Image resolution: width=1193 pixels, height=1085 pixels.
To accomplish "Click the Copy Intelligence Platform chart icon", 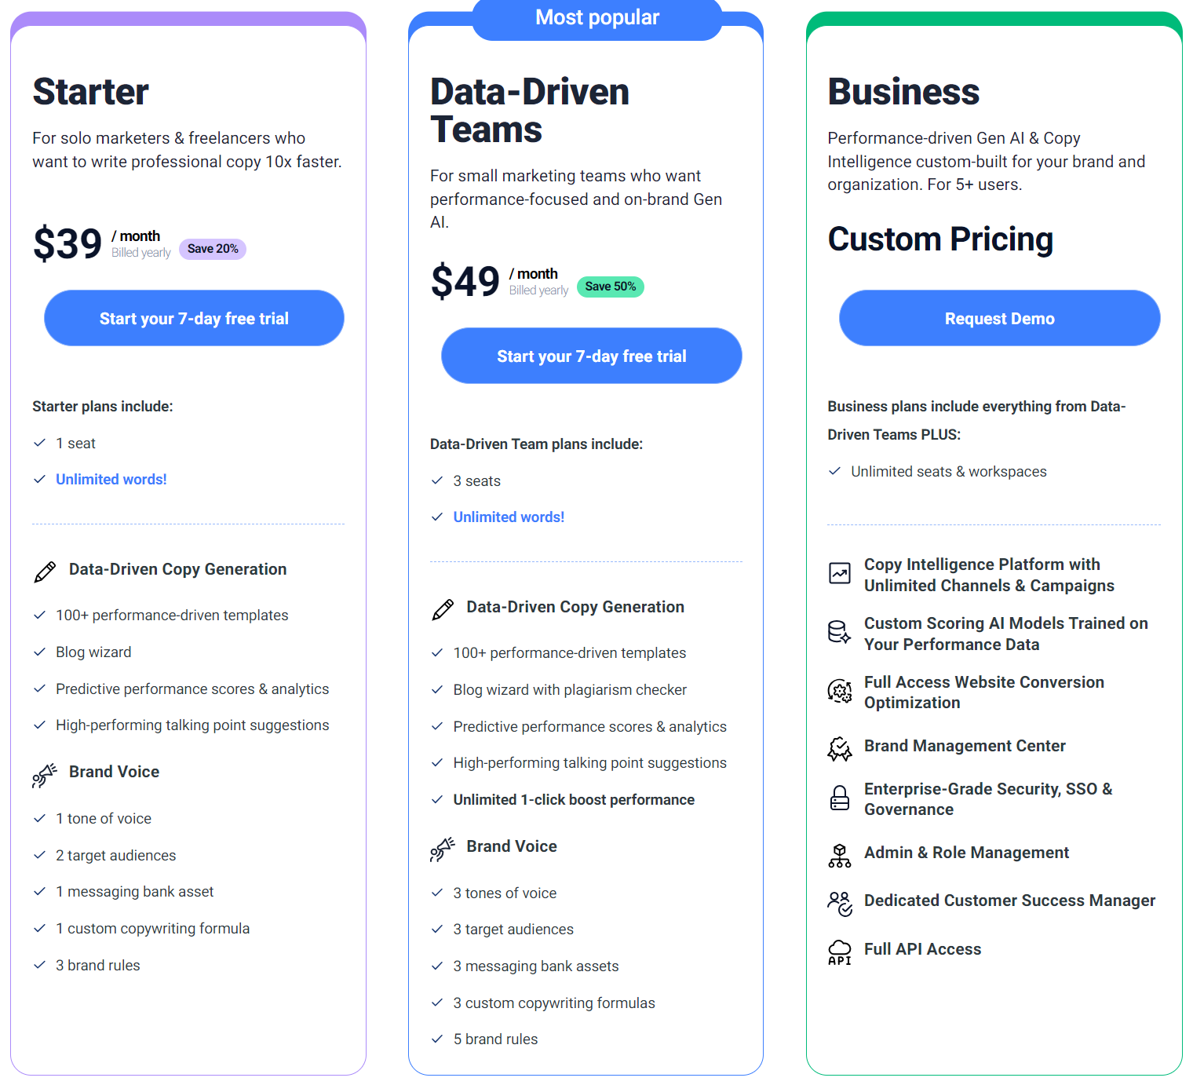I will tap(840, 573).
